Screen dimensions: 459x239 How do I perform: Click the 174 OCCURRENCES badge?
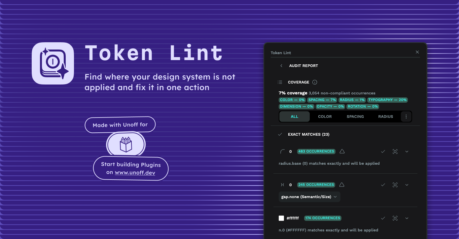click(x=323, y=218)
